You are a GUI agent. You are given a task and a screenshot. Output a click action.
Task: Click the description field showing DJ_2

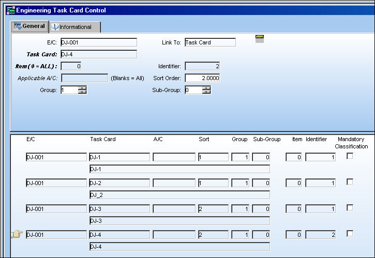179,195
